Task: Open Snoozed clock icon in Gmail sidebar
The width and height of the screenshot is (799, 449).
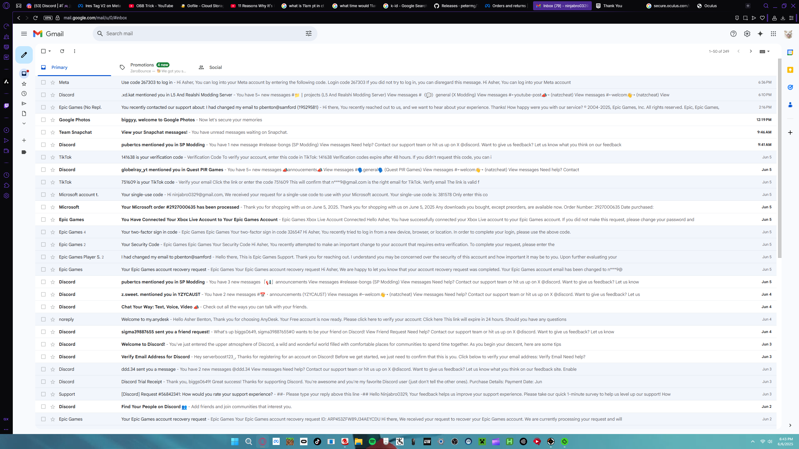Action: coord(24,94)
